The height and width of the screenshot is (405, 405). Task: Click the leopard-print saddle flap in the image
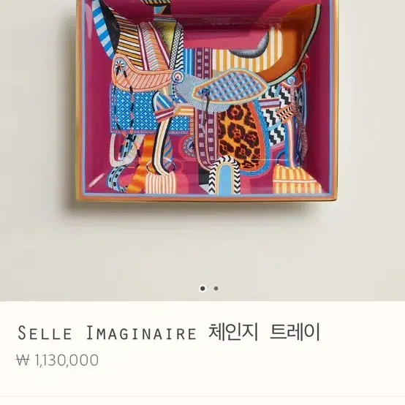(239, 135)
